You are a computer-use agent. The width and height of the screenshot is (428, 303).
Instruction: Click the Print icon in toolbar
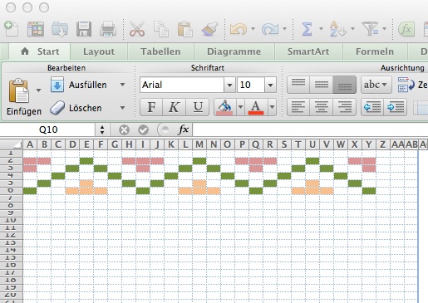[108, 29]
